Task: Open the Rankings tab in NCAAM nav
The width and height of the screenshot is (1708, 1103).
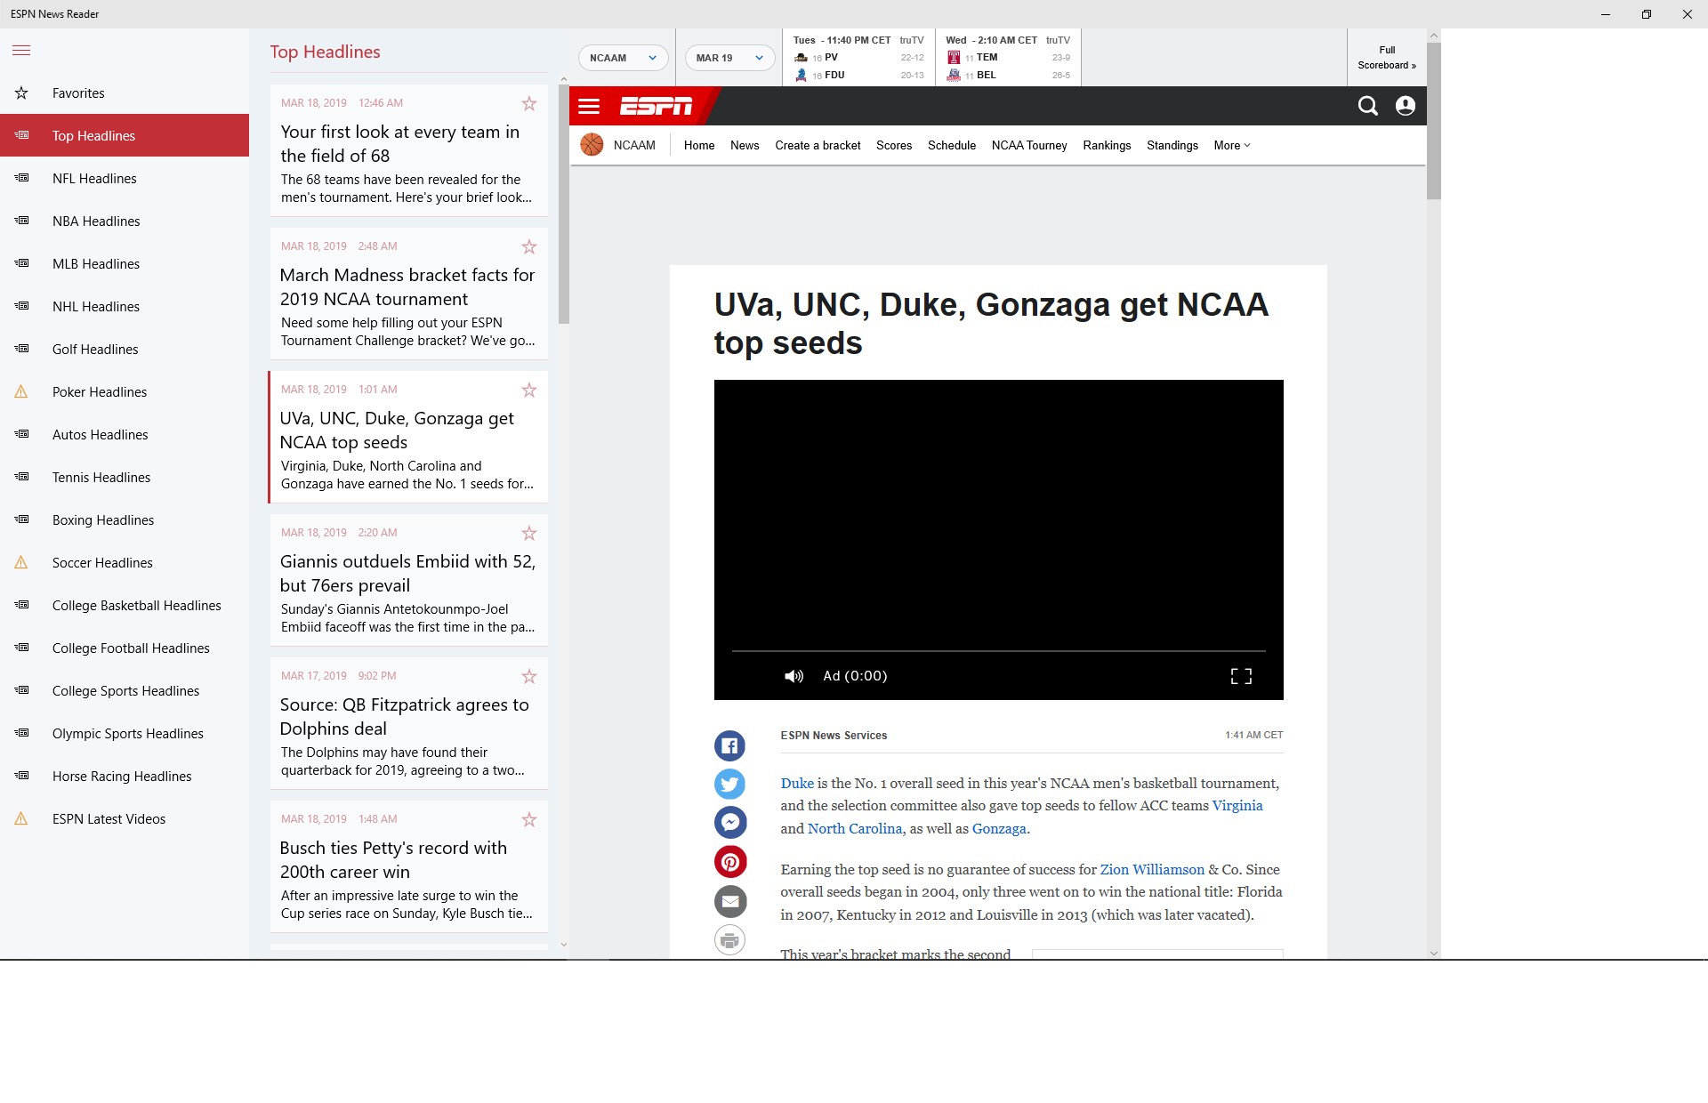Action: click(1107, 145)
